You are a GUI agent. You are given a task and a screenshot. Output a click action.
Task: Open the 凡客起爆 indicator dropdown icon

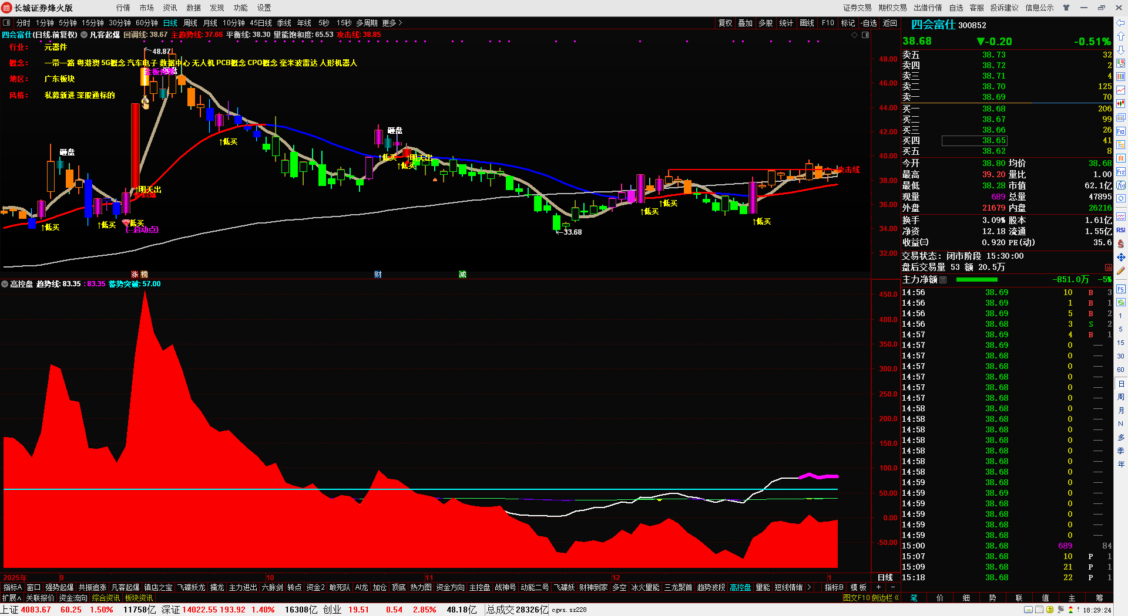pyautogui.click(x=84, y=35)
